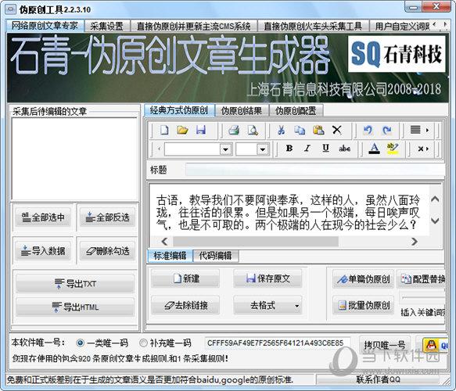Click the 删除勾选 button

point(107,250)
